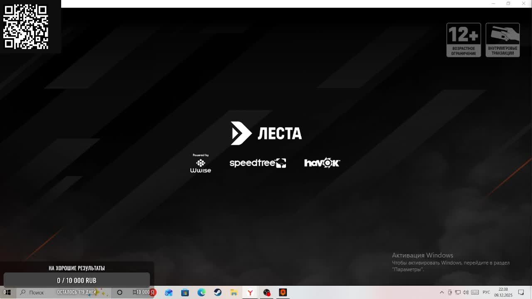Open Outlook from the taskbar
532x299 pixels.
click(169, 292)
